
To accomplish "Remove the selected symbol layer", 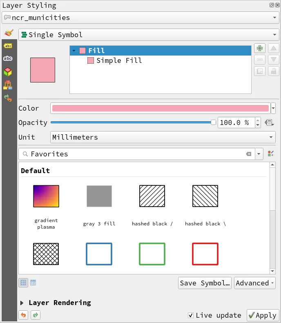I will tap(260, 60).
